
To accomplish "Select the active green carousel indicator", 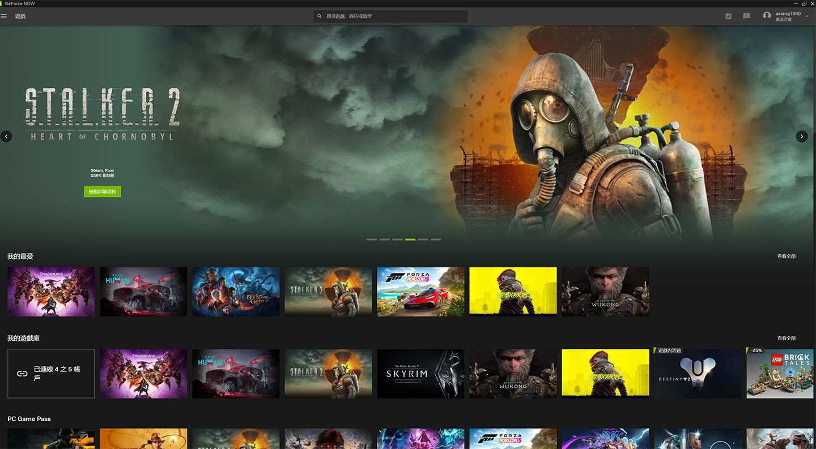I will [410, 240].
